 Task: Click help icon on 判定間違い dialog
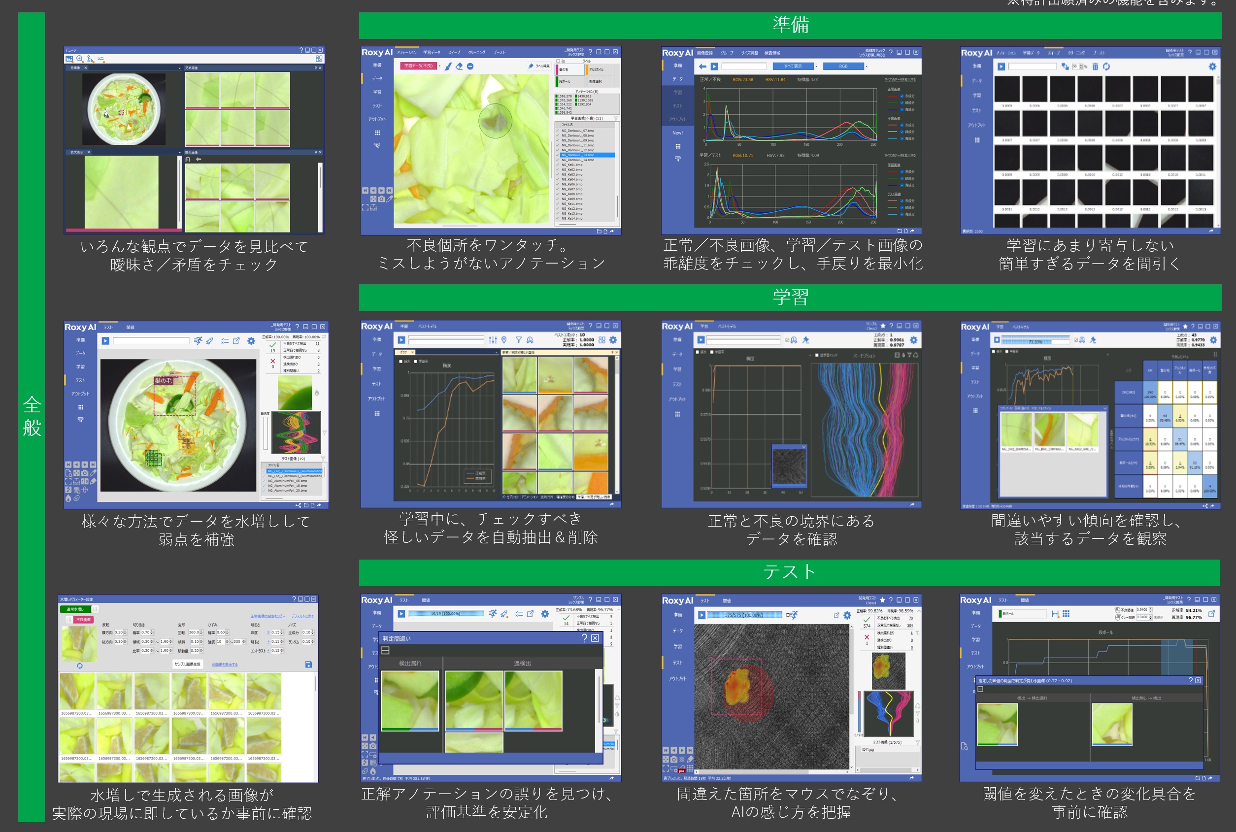coord(584,638)
